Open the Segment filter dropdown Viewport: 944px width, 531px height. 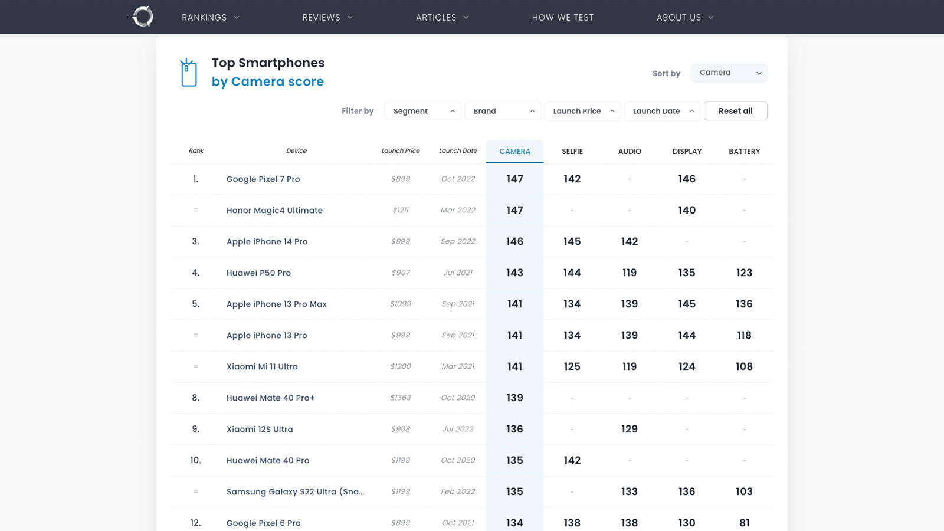tap(423, 111)
